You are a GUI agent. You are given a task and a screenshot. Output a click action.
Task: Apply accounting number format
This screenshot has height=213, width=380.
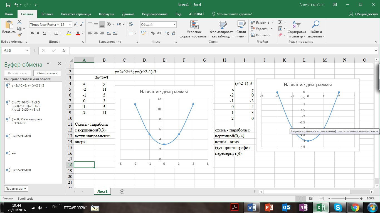[x=143, y=33]
